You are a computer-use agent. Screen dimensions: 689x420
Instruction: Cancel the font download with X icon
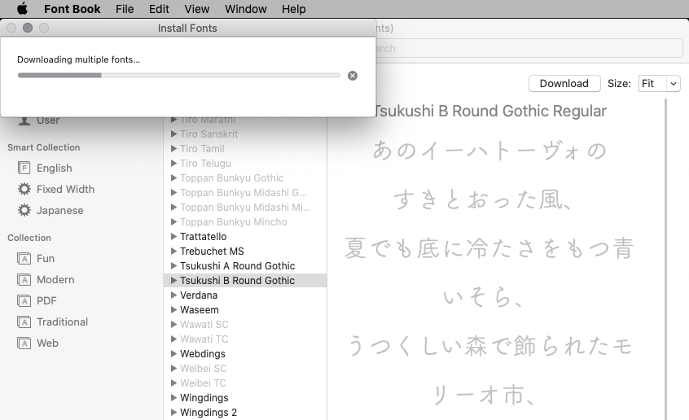coord(352,76)
